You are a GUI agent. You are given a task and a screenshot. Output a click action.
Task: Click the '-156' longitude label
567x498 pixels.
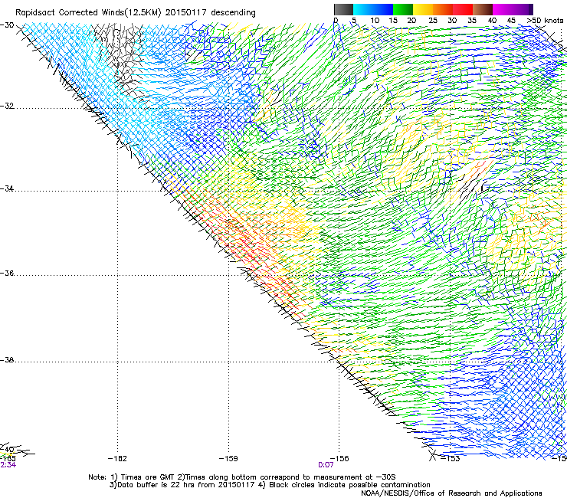point(339,459)
